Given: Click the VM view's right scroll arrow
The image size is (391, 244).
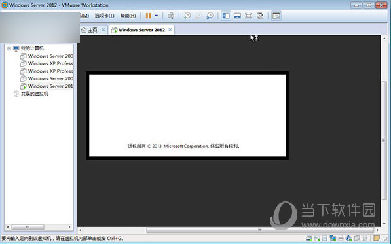Looking at the screenshot, I should (377, 230).
